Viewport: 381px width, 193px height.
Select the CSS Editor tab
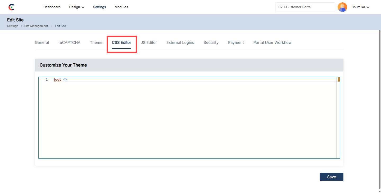[121, 43]
